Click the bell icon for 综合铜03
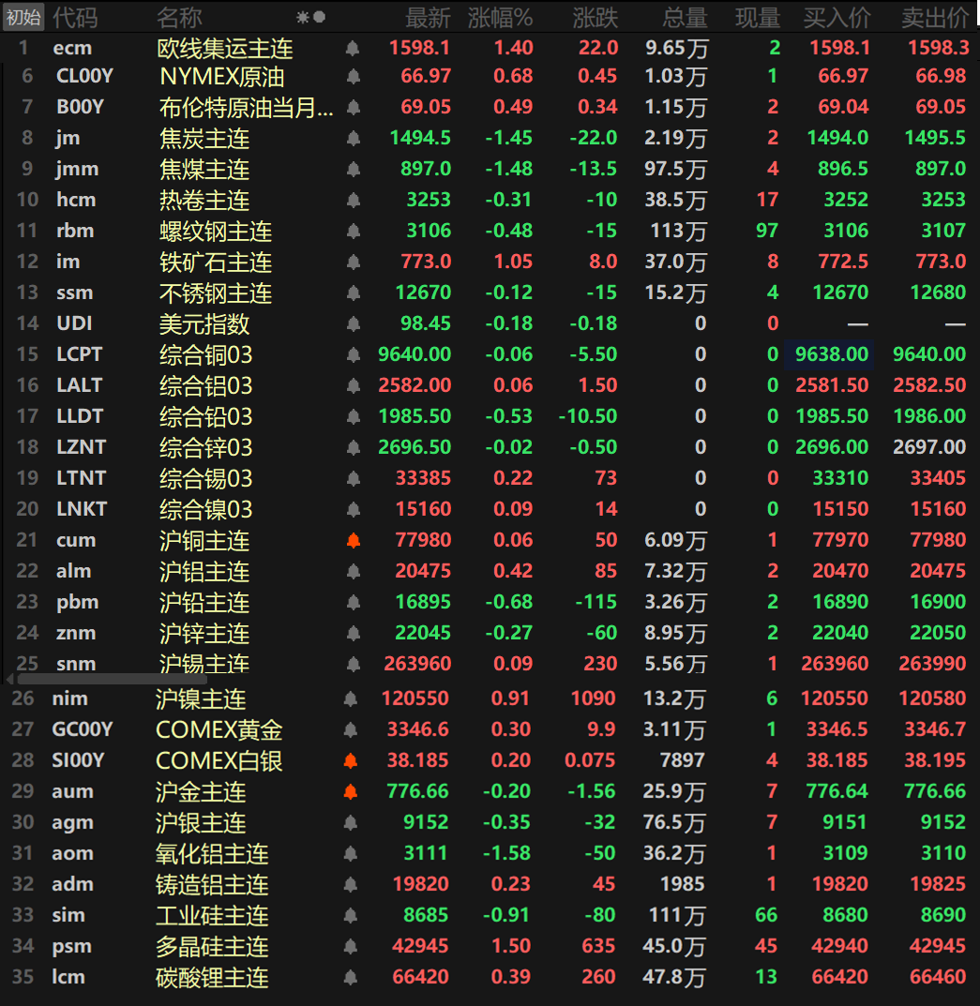The image size is (980, 1006). point(353,354)
